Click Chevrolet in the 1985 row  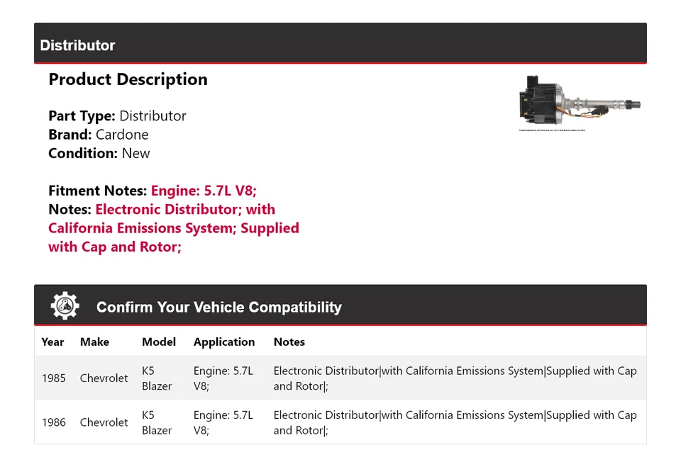coord(104,378)
